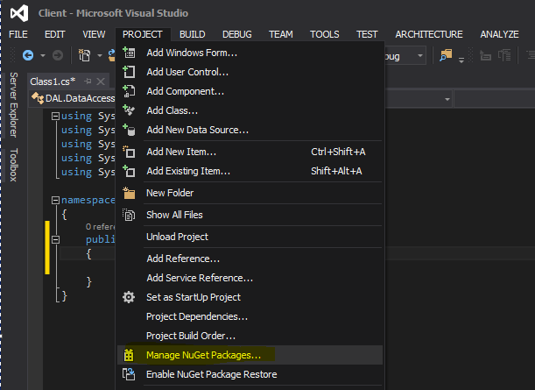535x390 pixels.
Task: Click the Navigate Backward arrow icon
Action: (x=28, y=55)
